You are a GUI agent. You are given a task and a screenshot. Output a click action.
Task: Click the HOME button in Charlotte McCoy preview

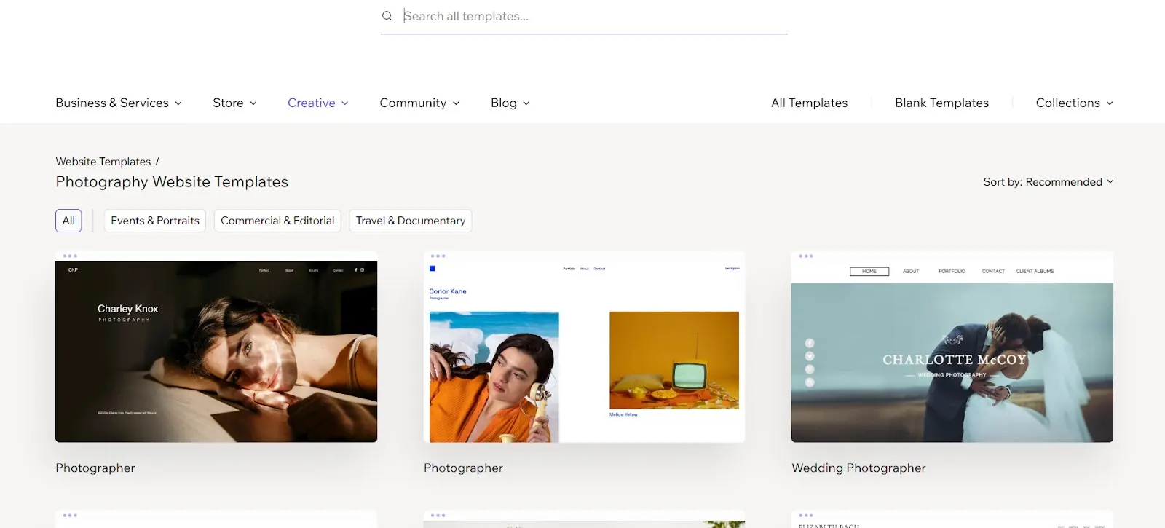869,271
